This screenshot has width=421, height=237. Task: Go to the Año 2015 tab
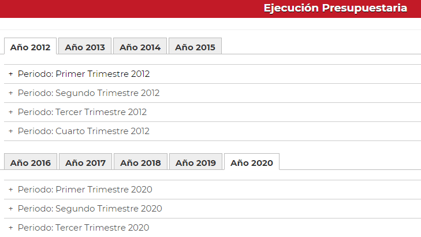click(x=195, y=46)
